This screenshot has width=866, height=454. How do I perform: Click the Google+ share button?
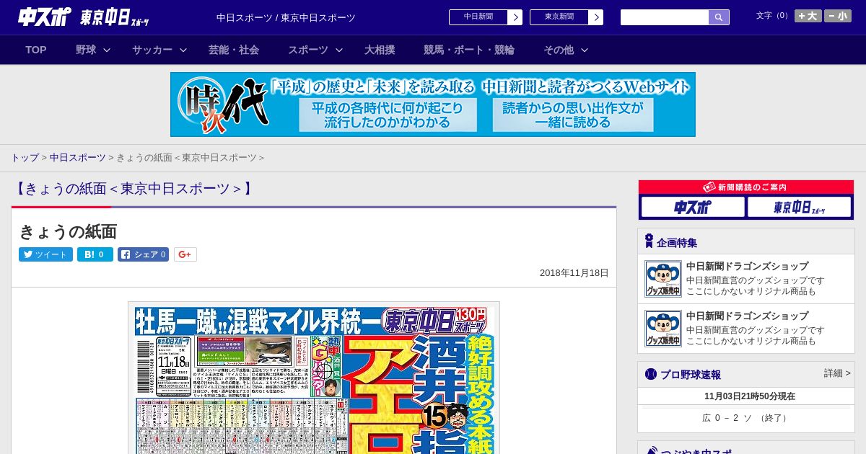[x=185, y=254]
